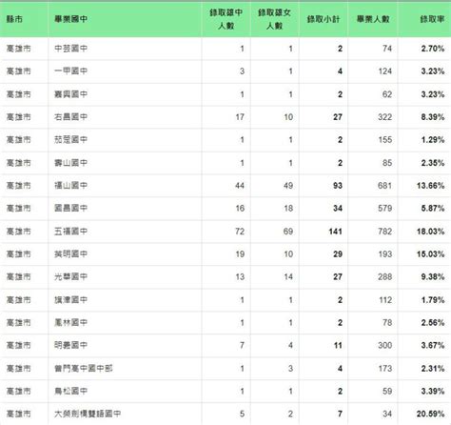Sort by the 錄取小計 header

324,19
